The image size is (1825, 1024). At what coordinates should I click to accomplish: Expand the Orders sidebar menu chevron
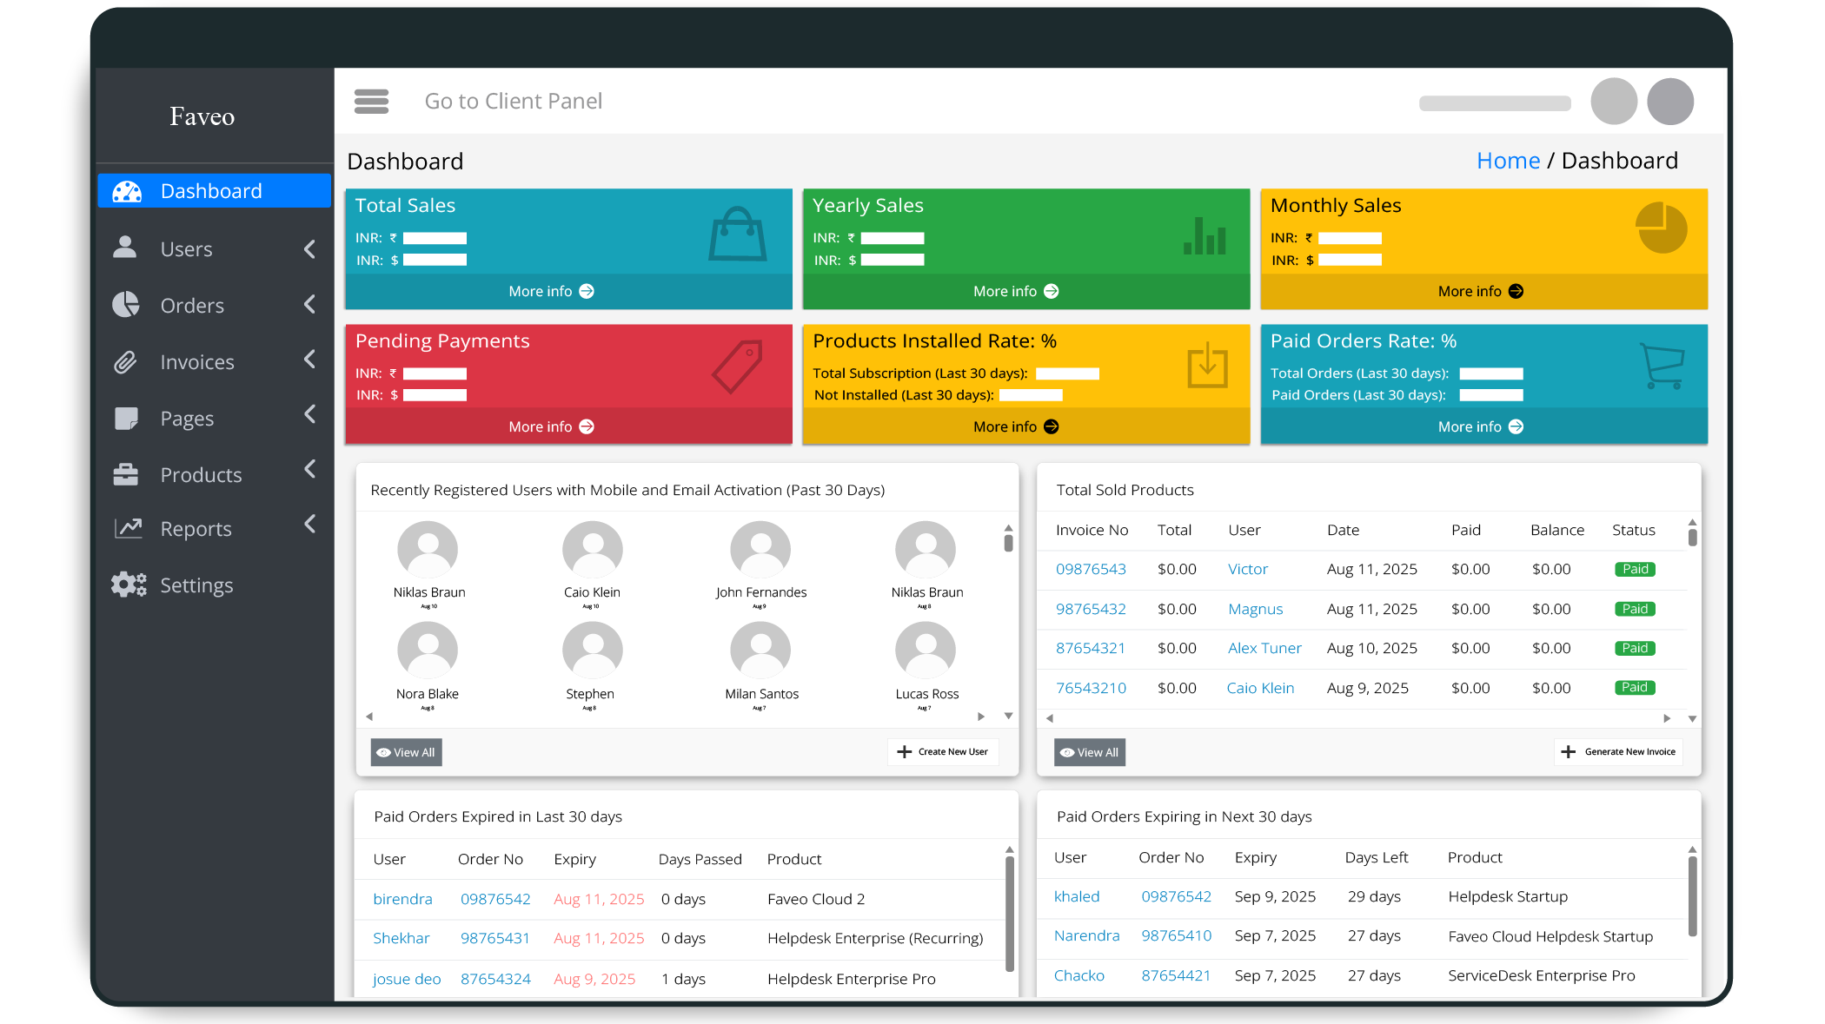point(309,304)
